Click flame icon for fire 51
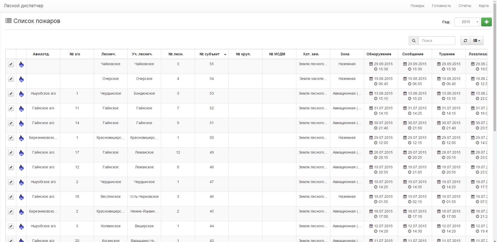Viewport: 497px width, 242px height. point(21,123)
